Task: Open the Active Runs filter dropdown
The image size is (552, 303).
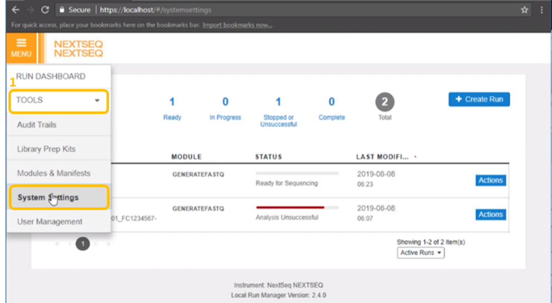Action: tap(421, 252)
